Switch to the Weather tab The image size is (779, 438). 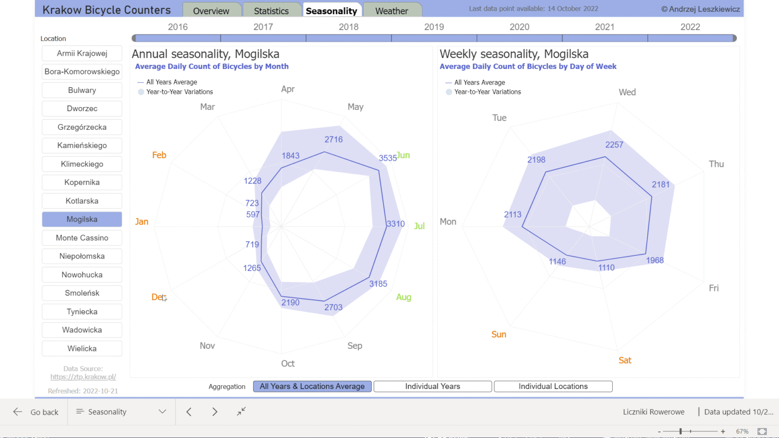(392, 10)
